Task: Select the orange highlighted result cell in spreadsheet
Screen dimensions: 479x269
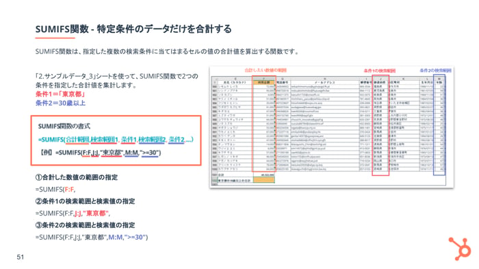Action: 264,180
